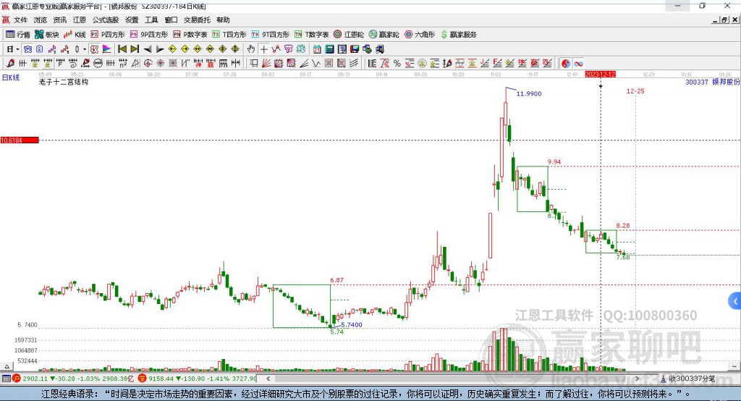
Task: Click the n² square tool icon
Action: click(x=123, y=64)
